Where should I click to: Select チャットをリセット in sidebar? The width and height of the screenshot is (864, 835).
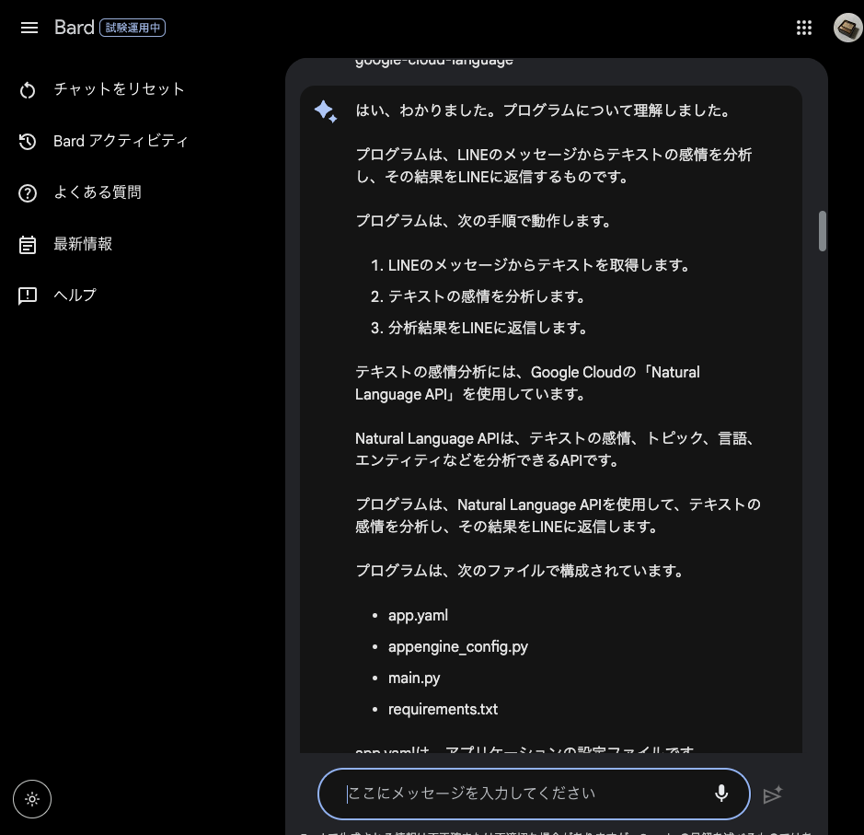click(x=119, y=89)
